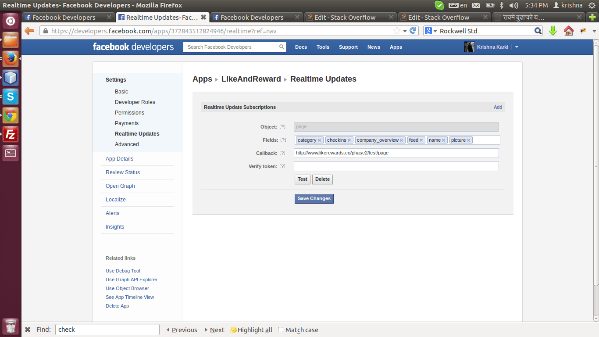The image size is (599, 337).
Task: Click the Delete subscription button
Action: (x=322, y=179)
